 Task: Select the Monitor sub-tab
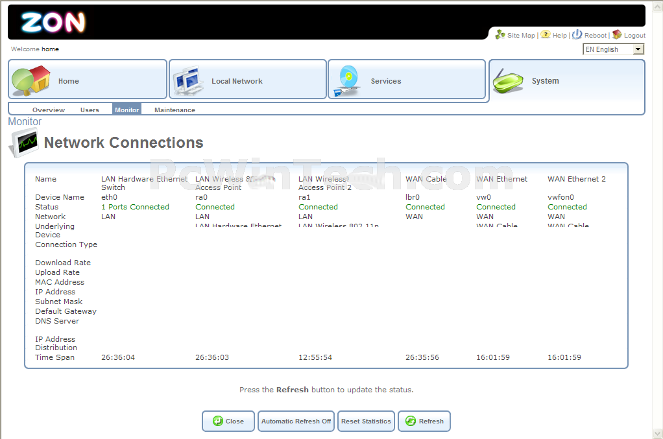pos(127,110)
